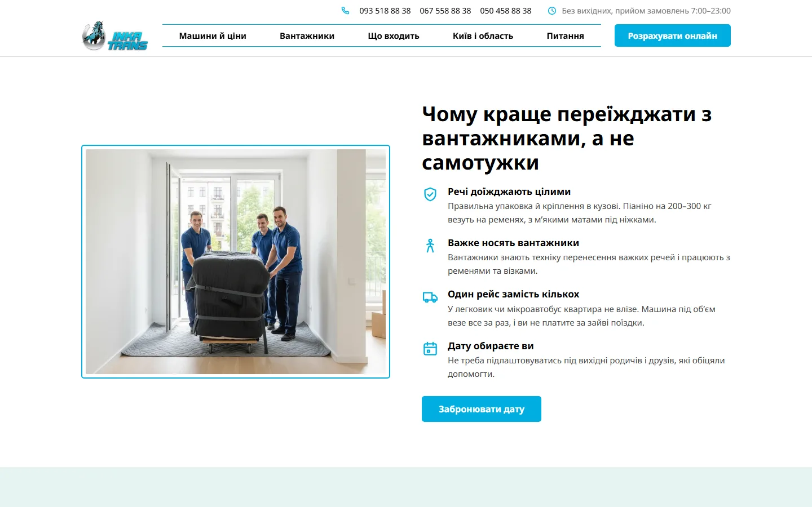Viewport: 812px width, 507px height.
Task: Click the Один рейс замість кількох title
Action: point(514,294)
